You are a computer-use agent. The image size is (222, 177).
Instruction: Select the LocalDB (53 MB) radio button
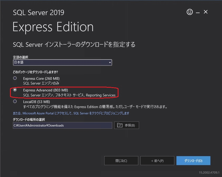(15, 101)
